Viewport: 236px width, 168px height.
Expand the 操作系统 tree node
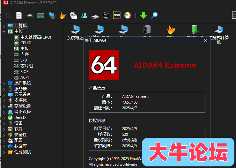click(4, 83)
